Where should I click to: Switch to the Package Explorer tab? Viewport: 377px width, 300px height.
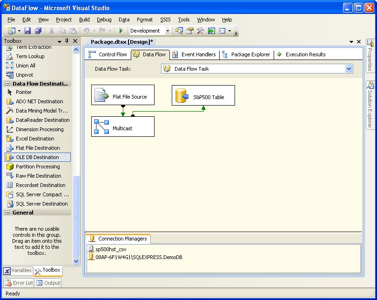(246, 54)
